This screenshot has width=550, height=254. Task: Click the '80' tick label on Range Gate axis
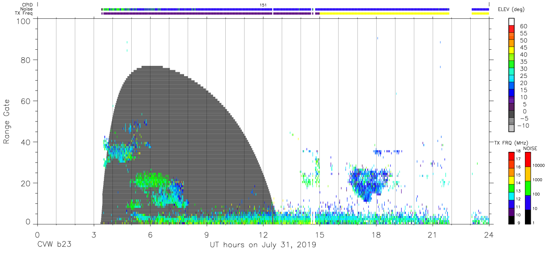(26, 60)
